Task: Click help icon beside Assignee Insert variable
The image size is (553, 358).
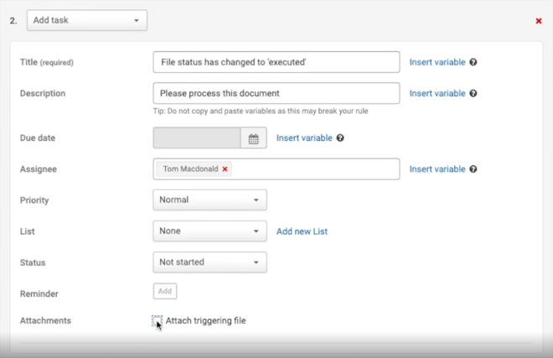Action: (473, 169)
